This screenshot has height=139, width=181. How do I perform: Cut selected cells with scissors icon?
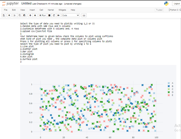pyautogui.click(x=15, y=15)
